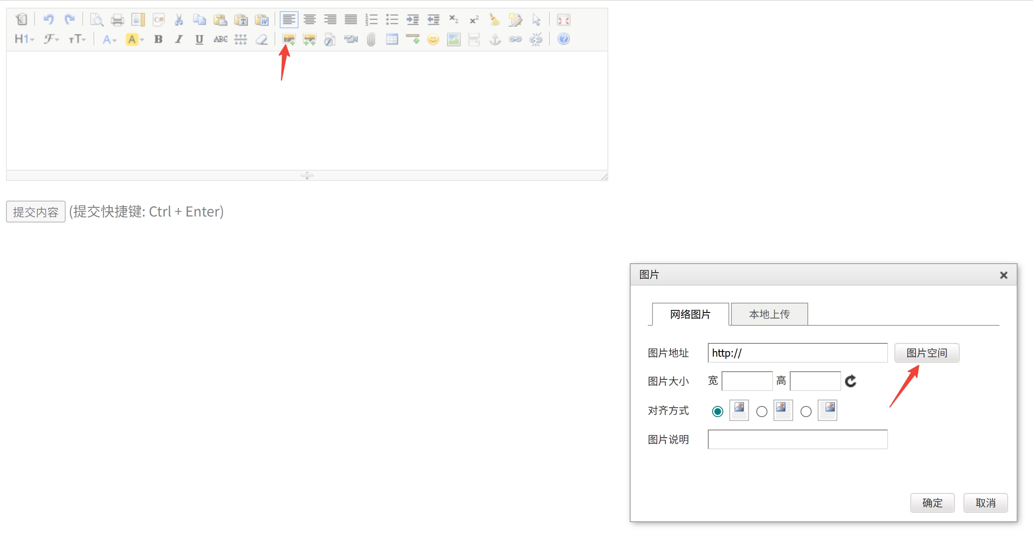1033x535 pixels.
Task: Reset image size with the refresh icon
Action: 851,381
